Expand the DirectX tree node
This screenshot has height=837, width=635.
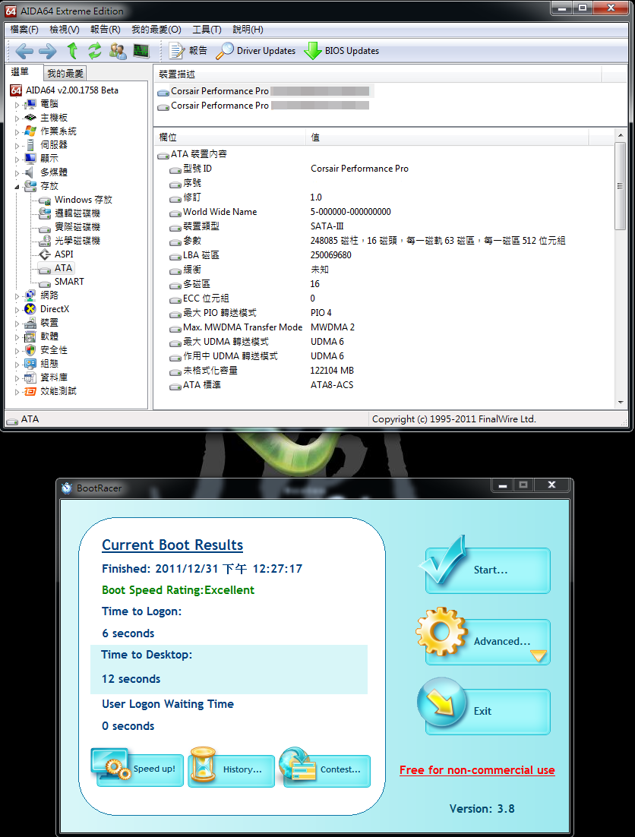pos(17,309)
